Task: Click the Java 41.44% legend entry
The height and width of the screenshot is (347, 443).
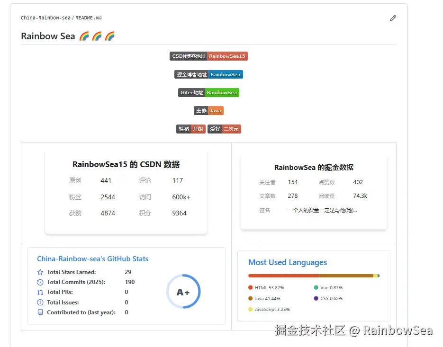Action: point(264,298)
